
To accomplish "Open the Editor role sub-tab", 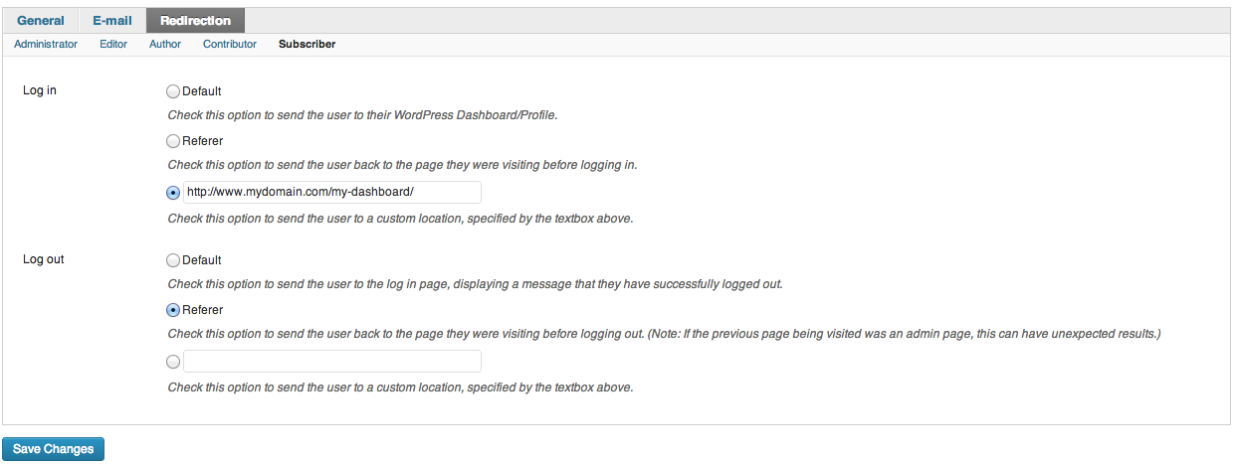I will point(113,45).
